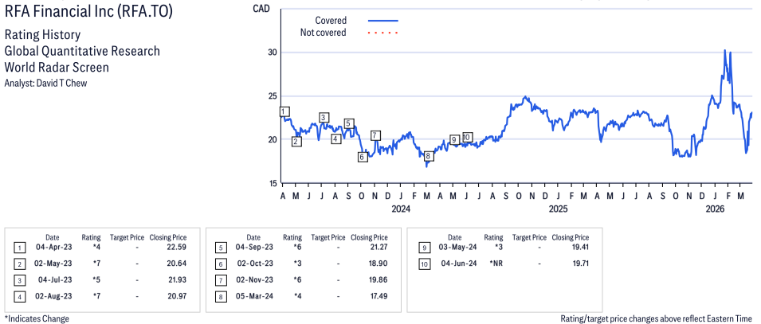The height and width of the screenshot is (324, 761).
Task: Click the *Indicates Change footnote
Action: pyautogui.click(x=37, y=318)
